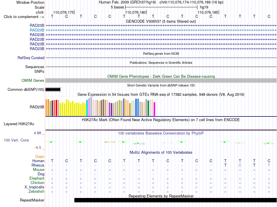This screenshot has width=277, height=207.
Task: Click the Repeating Elements by RepeatMasker title
Action: point(161,196)
